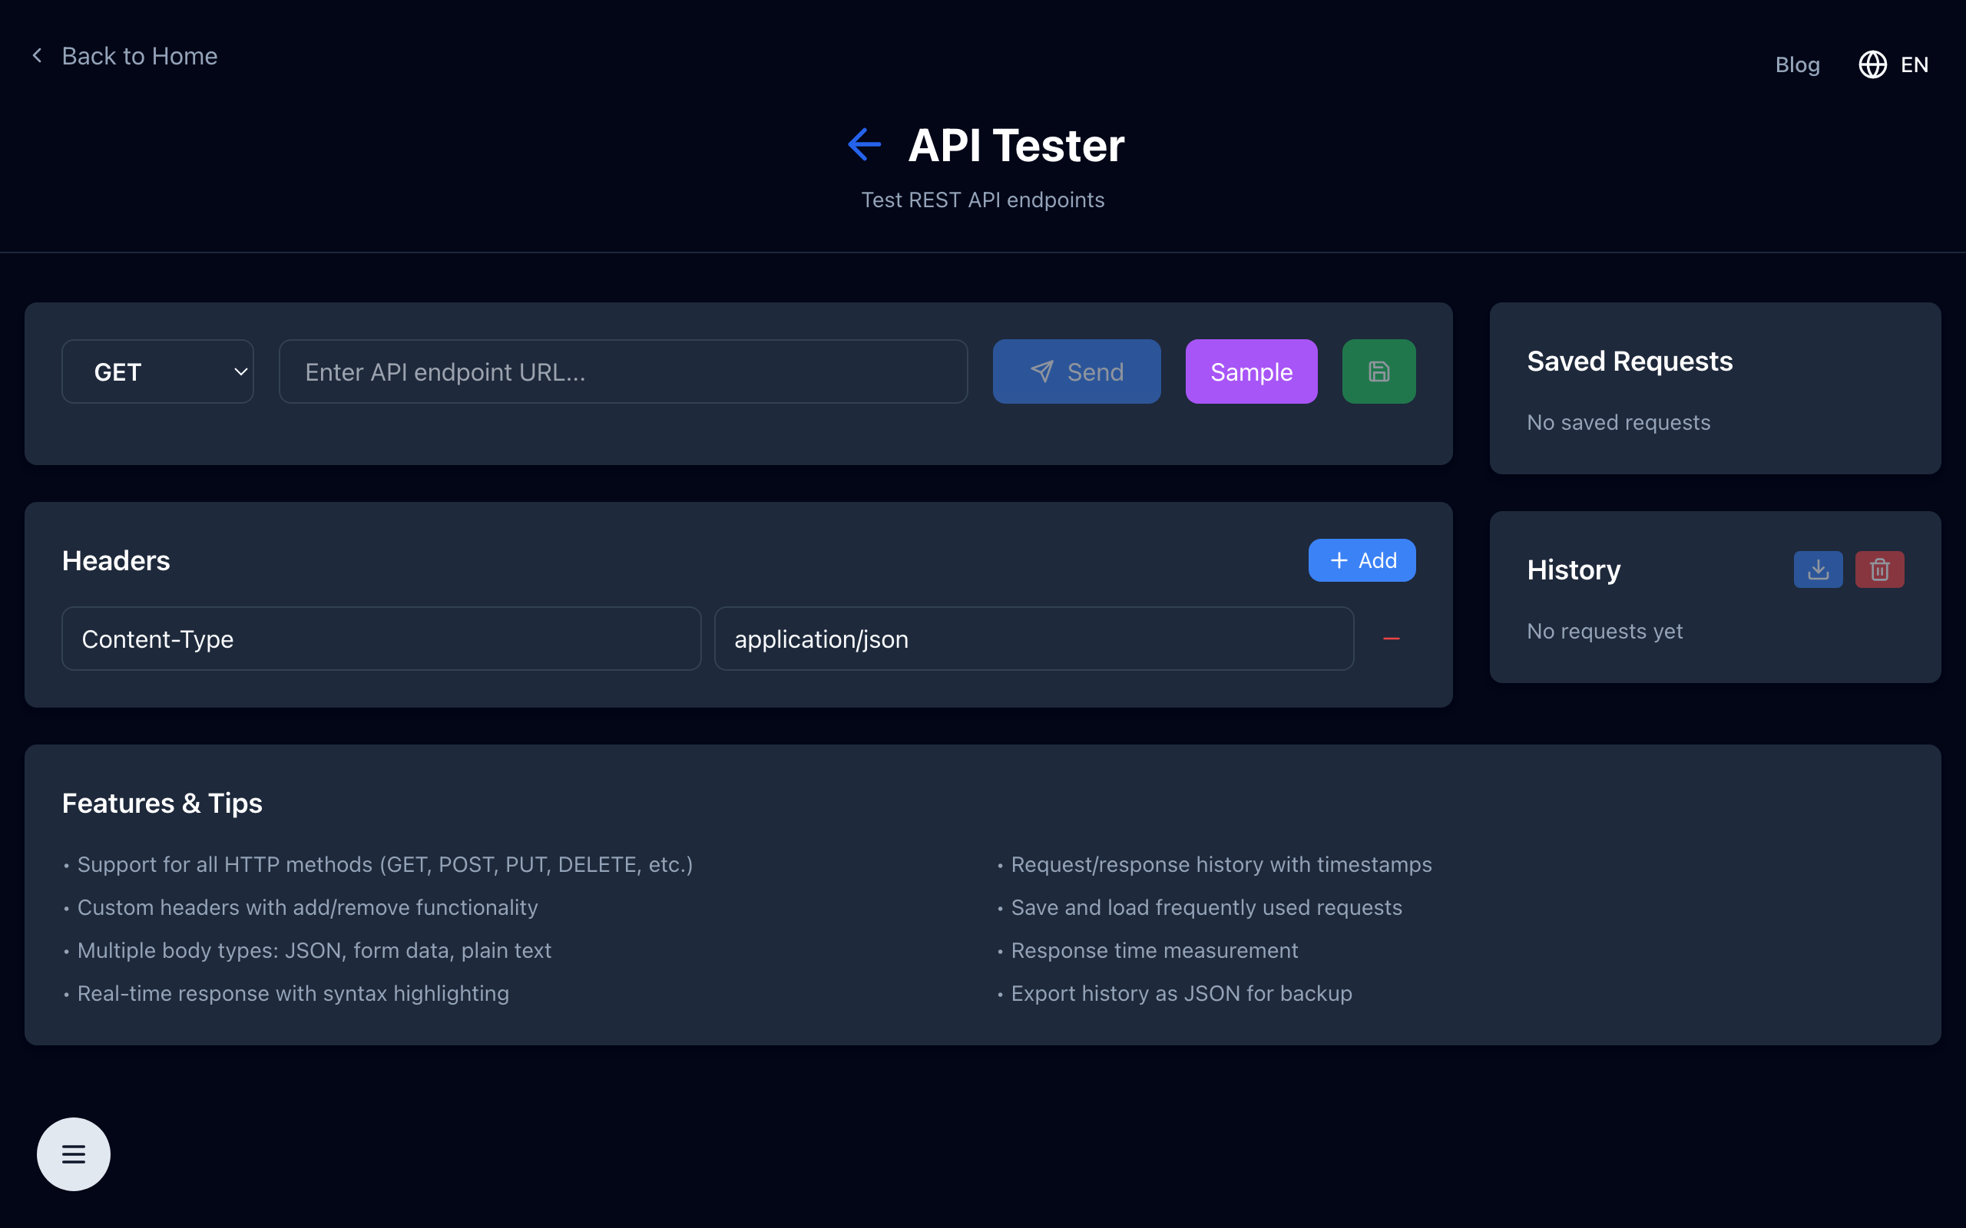Click the blue back arrow beside API Tester

(x=863, y=145)
